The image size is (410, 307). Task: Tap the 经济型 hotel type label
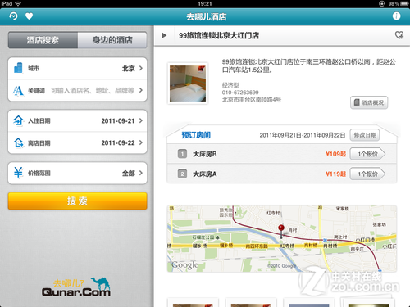(230, 85)
